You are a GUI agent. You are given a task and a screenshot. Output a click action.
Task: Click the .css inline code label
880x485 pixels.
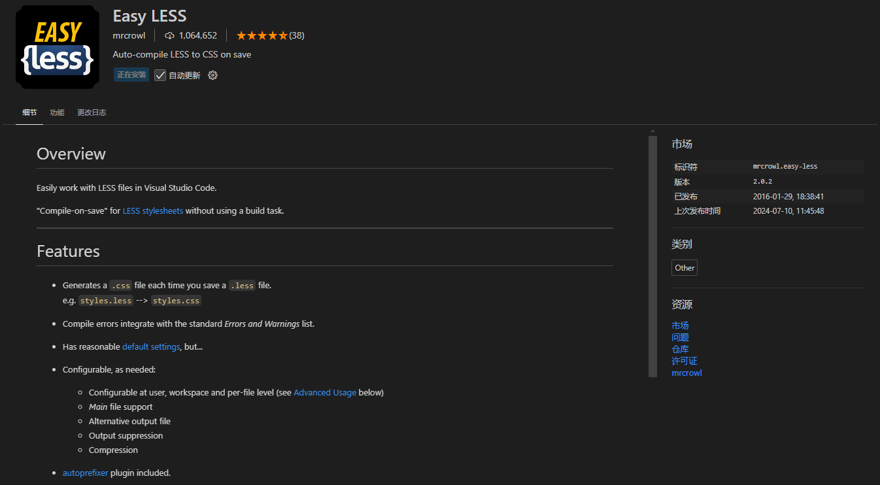click(120, 286)
